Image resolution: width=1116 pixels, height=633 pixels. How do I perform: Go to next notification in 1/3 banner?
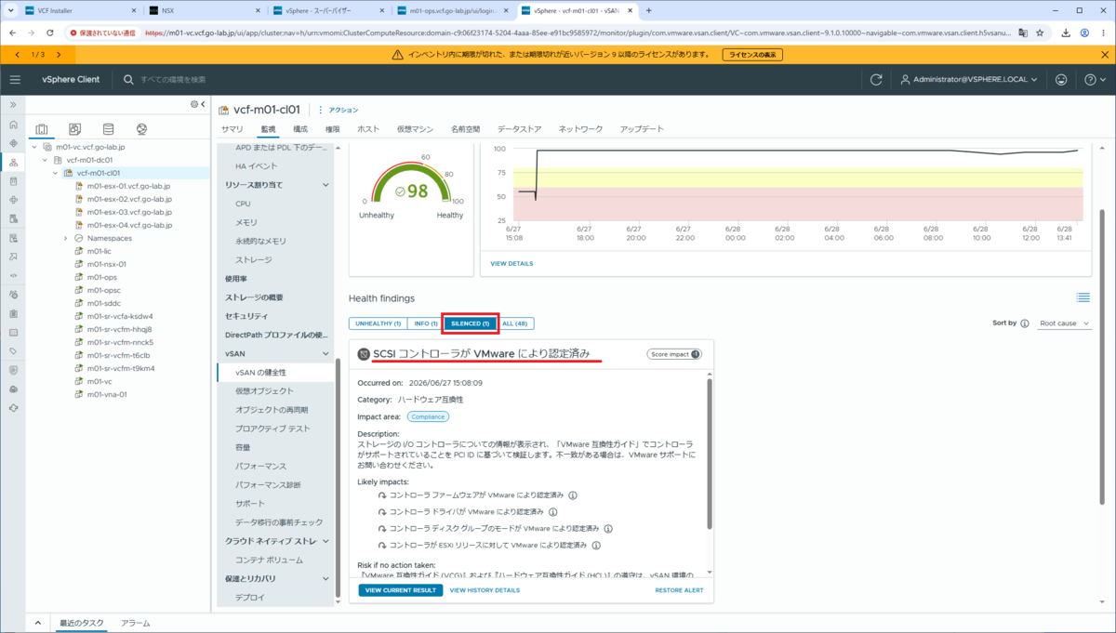59,55
